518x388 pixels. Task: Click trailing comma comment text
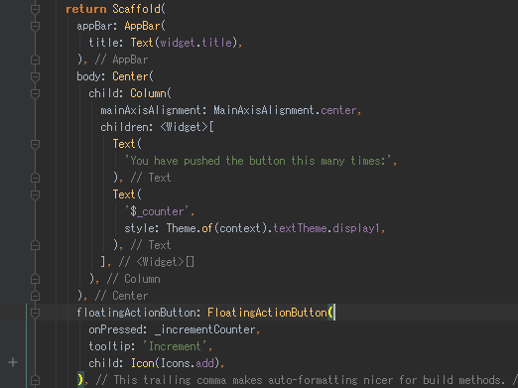[307, 380]
